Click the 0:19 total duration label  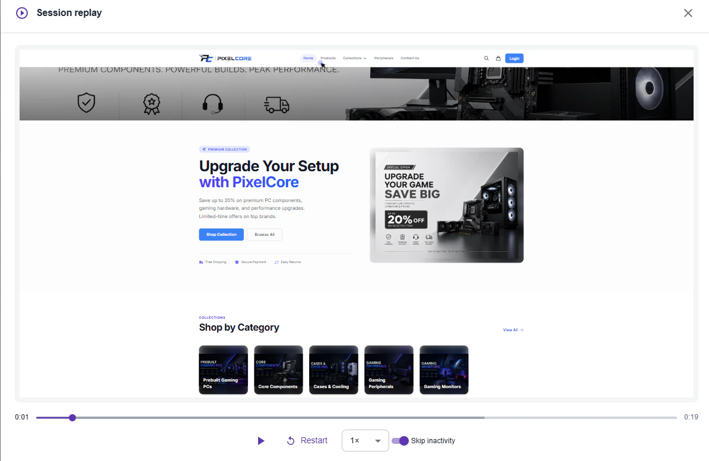(x=691, y=417)
